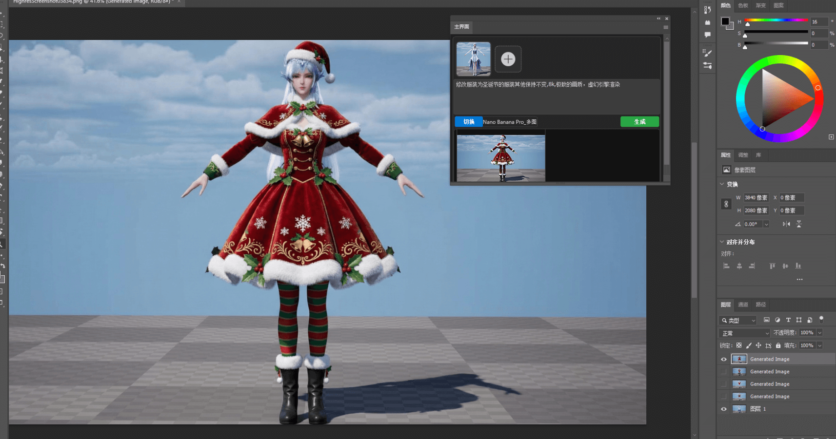This screenshot has width=836, height=439.
Task: Click the lock all padlock icon
Action: (x=778, y=345)
